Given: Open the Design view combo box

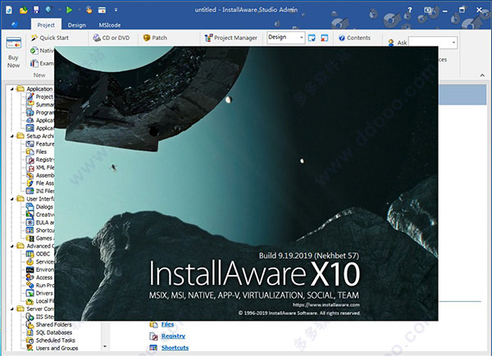Looking at the screenshot, I should pos(285,38).
